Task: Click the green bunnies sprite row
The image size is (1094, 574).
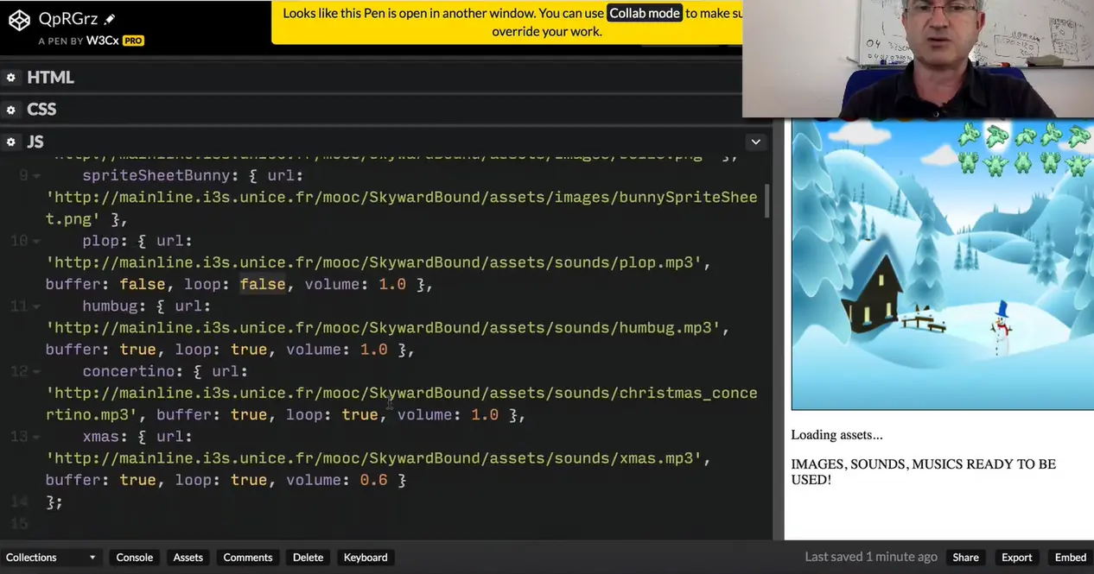Action: pos(1023,148)
